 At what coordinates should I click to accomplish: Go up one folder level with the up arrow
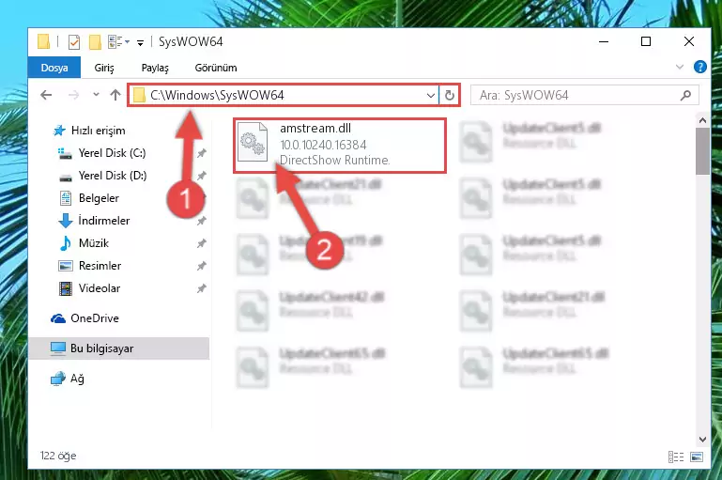[x=115, y=95]
